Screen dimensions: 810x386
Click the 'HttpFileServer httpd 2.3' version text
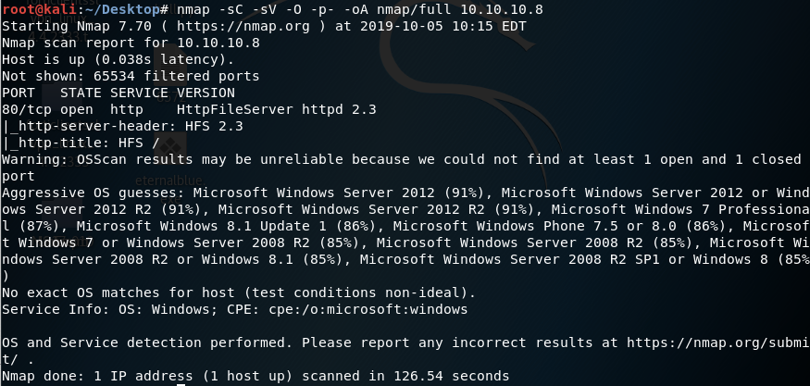(276, 109)
